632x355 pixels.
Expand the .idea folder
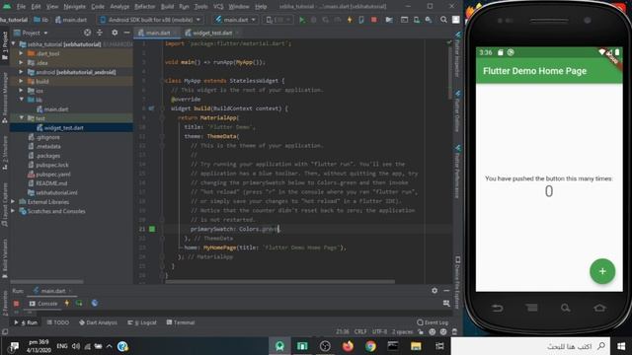pyautogui.click(x=21, y=62)
